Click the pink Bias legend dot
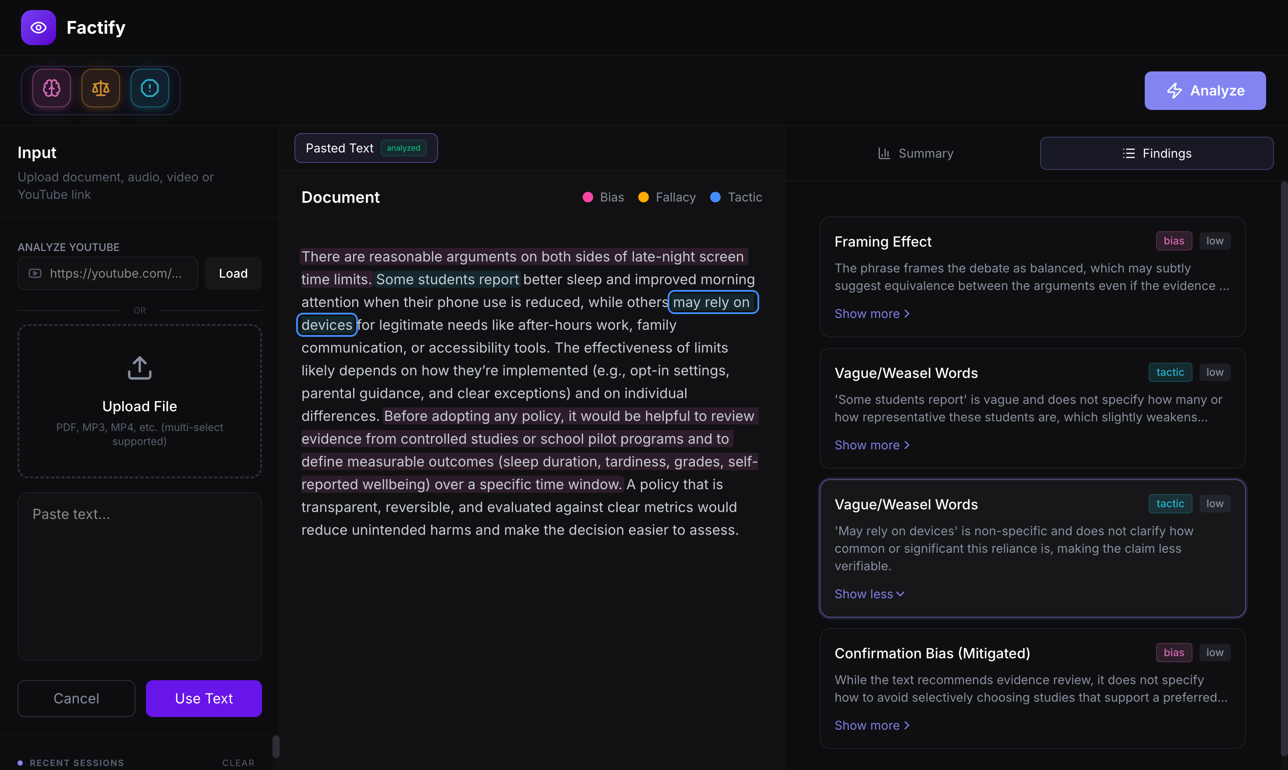Image resolution: width=1288 pixels, height=770 pixels. [587, 197]
